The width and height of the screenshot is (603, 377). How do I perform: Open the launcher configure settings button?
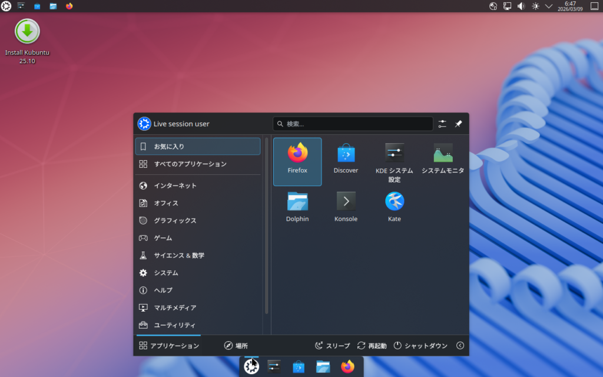point(442,124)
